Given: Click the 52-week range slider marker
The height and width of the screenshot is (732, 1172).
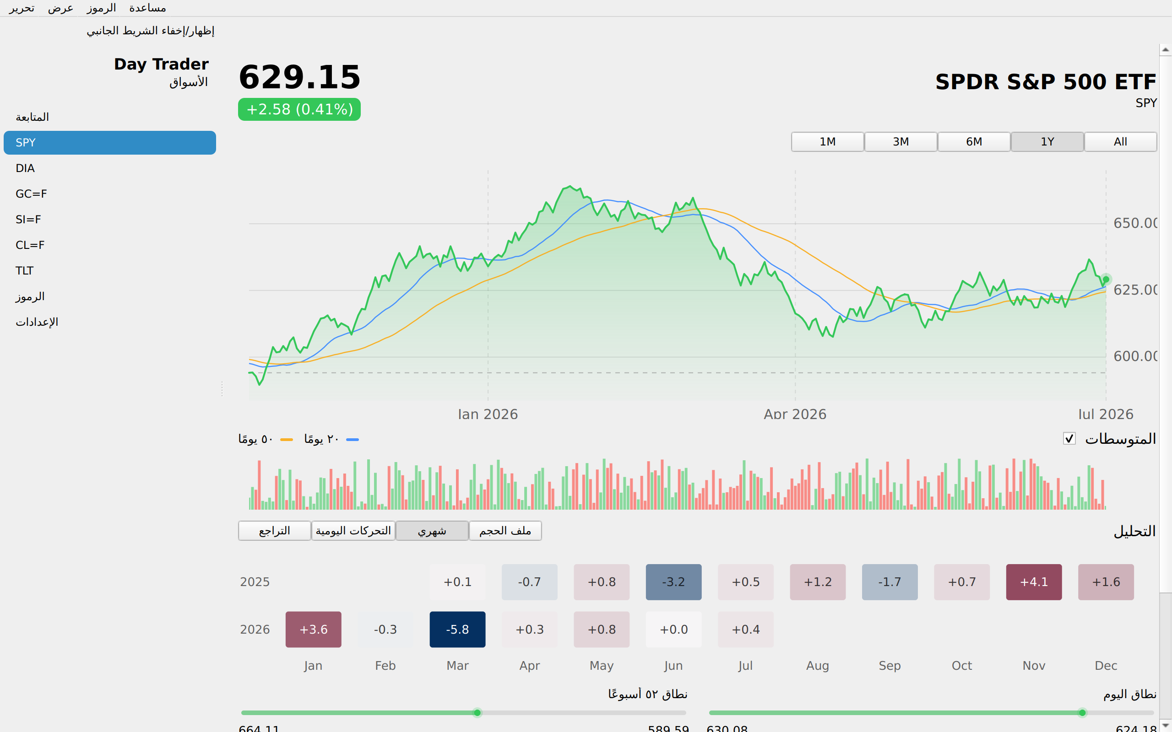Looking at the screenshot, I should tap(477, 713).
